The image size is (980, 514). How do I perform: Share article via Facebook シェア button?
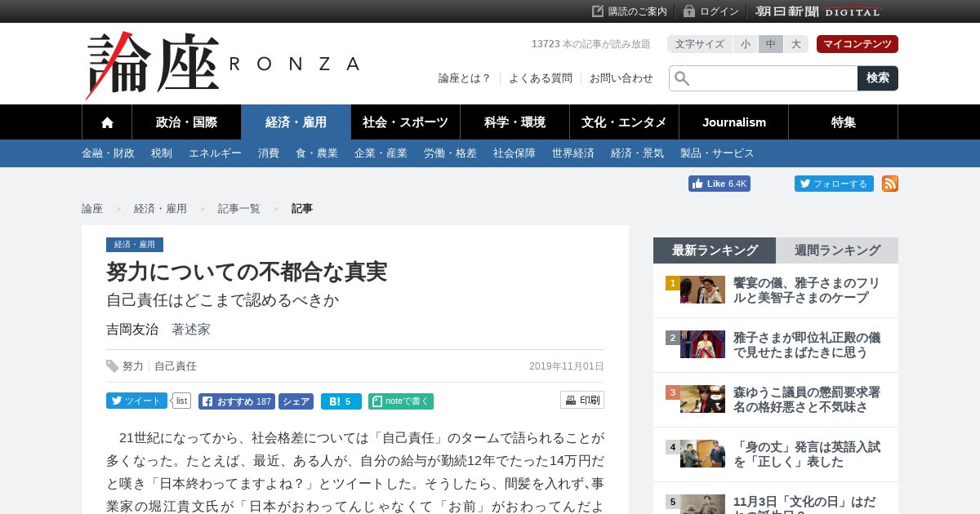click(296, 401)
